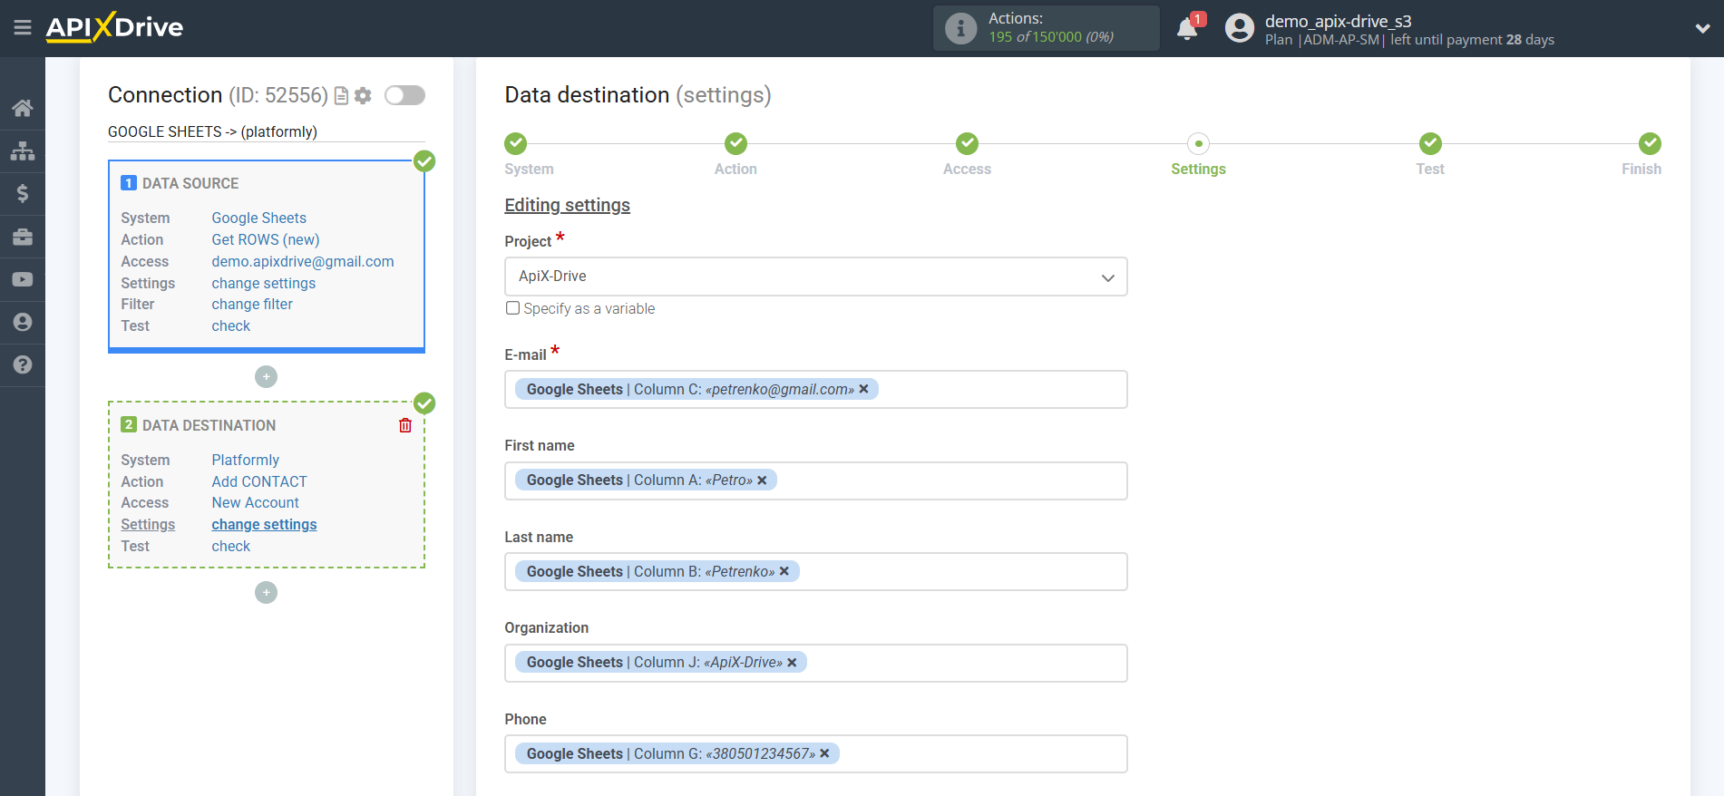Image resolution: width=1724 pixels, height=796 pixels.
Task: Open the video tutorials sidebar icon
Action: tap(23, 279)
